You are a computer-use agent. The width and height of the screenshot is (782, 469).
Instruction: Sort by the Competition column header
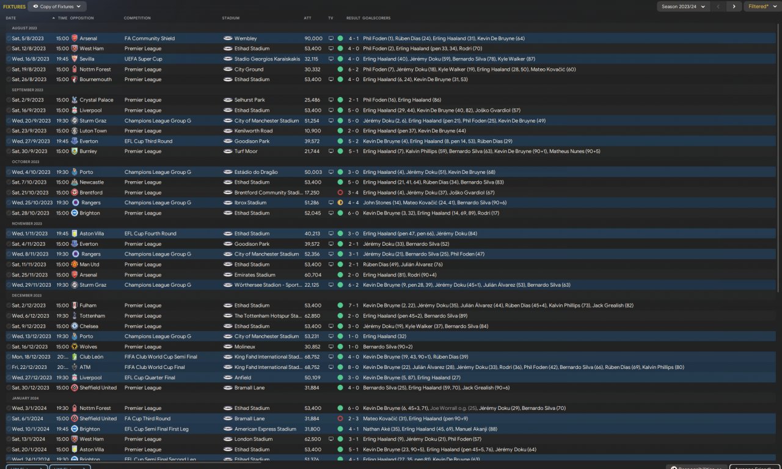pos(137,18)
